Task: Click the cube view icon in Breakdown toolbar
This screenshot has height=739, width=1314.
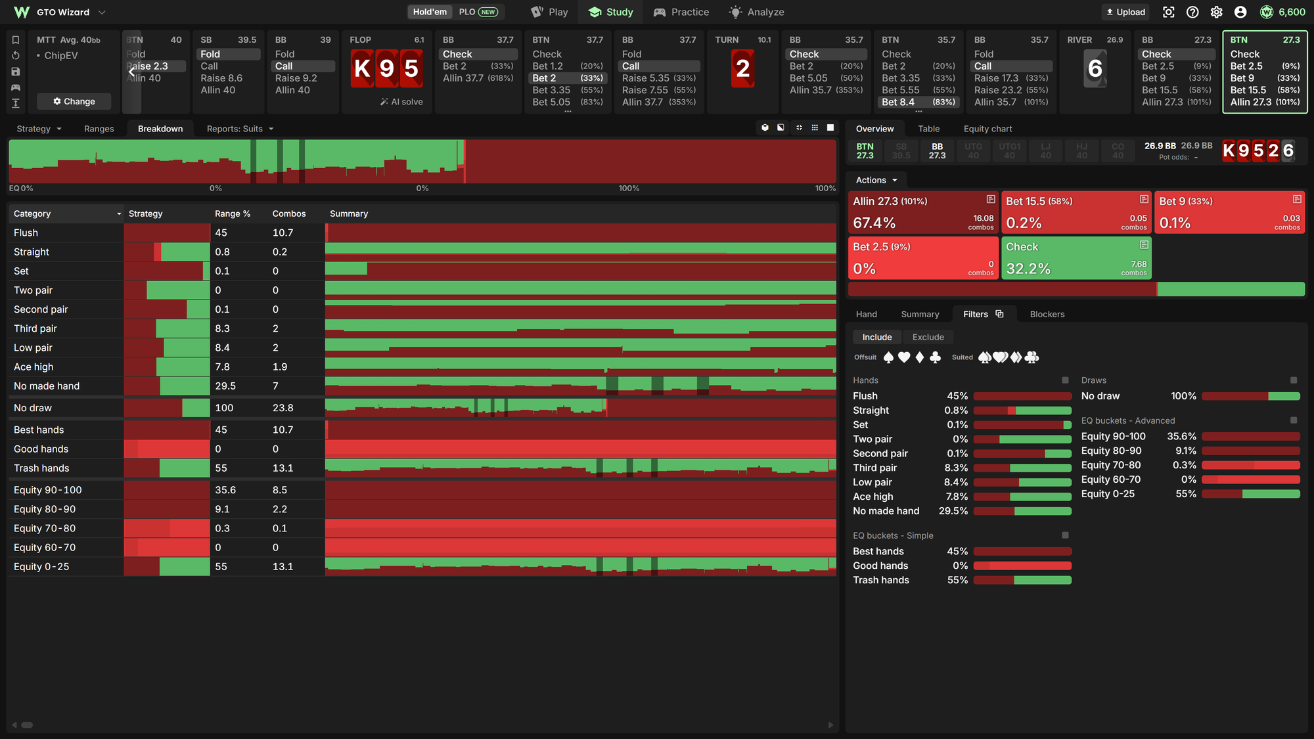Action: click(x=765, y=127)
